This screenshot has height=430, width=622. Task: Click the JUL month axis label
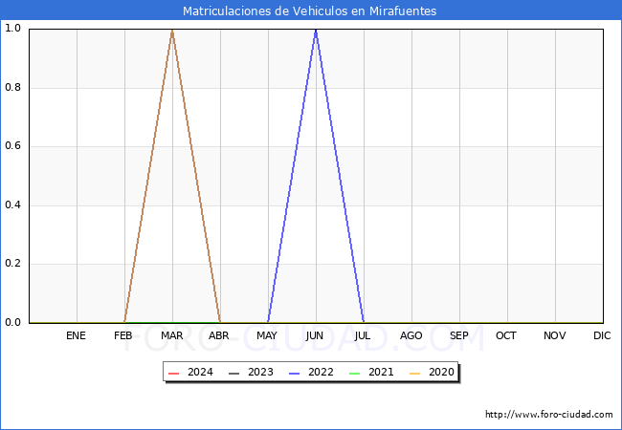pyautogui.click(x=363, y=335)
